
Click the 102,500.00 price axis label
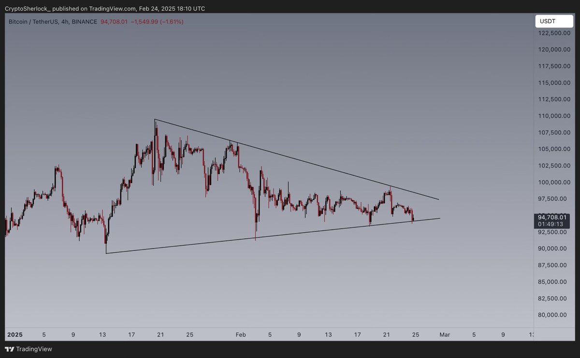click(554, 166)
